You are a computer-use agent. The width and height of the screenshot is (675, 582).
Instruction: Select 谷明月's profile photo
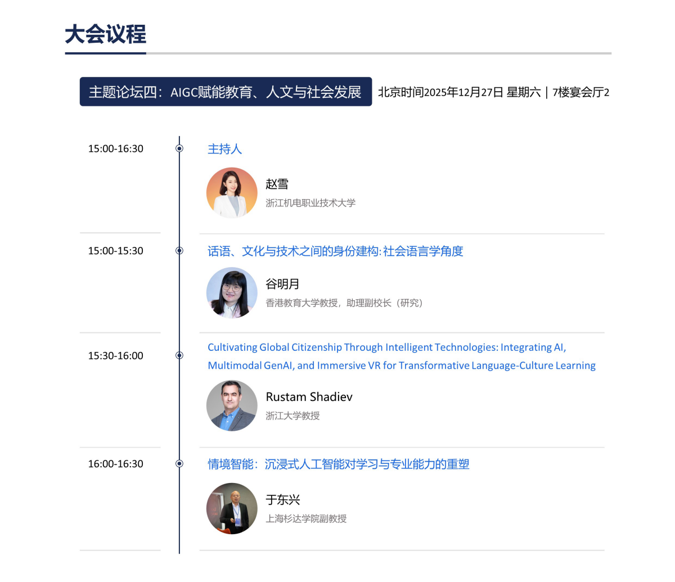(232, 292)
